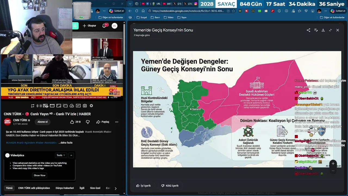Open the Basın bookmarks folder
Viewport: 348px width, 196px height.
[155, 17]
